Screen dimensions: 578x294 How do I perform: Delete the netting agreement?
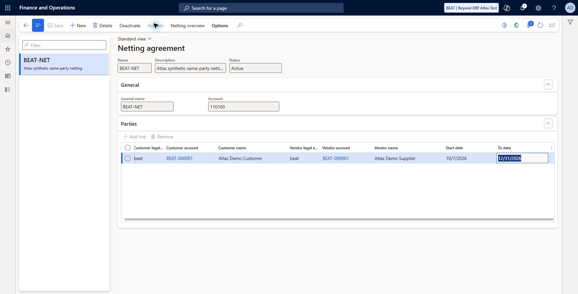[102, 26]
